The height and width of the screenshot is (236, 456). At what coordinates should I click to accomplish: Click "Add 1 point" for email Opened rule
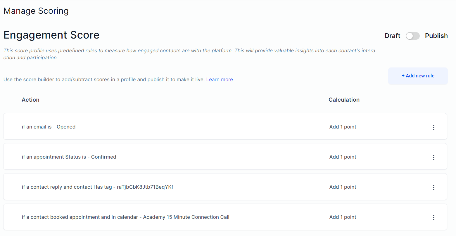(x=343, y=127)
